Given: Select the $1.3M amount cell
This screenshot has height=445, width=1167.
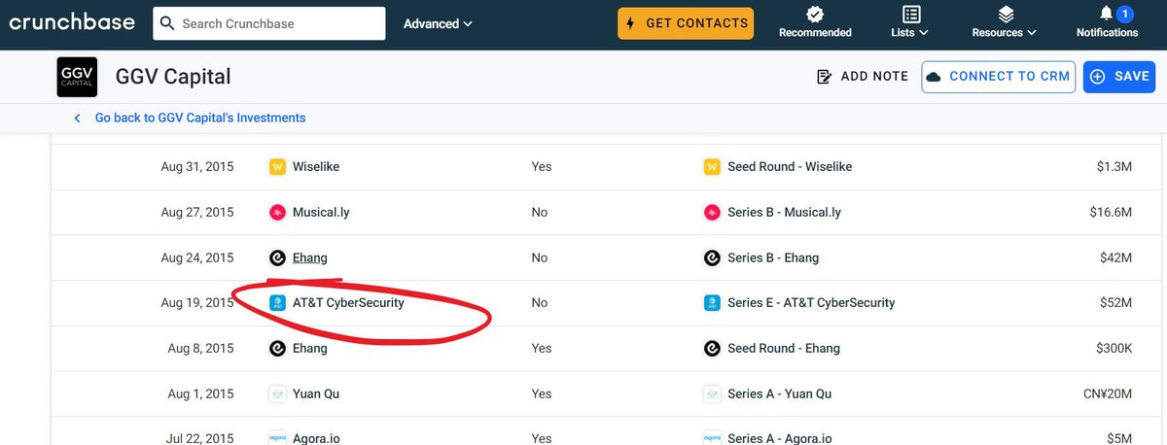Looking at the screenshot, I should point(1114,167).
